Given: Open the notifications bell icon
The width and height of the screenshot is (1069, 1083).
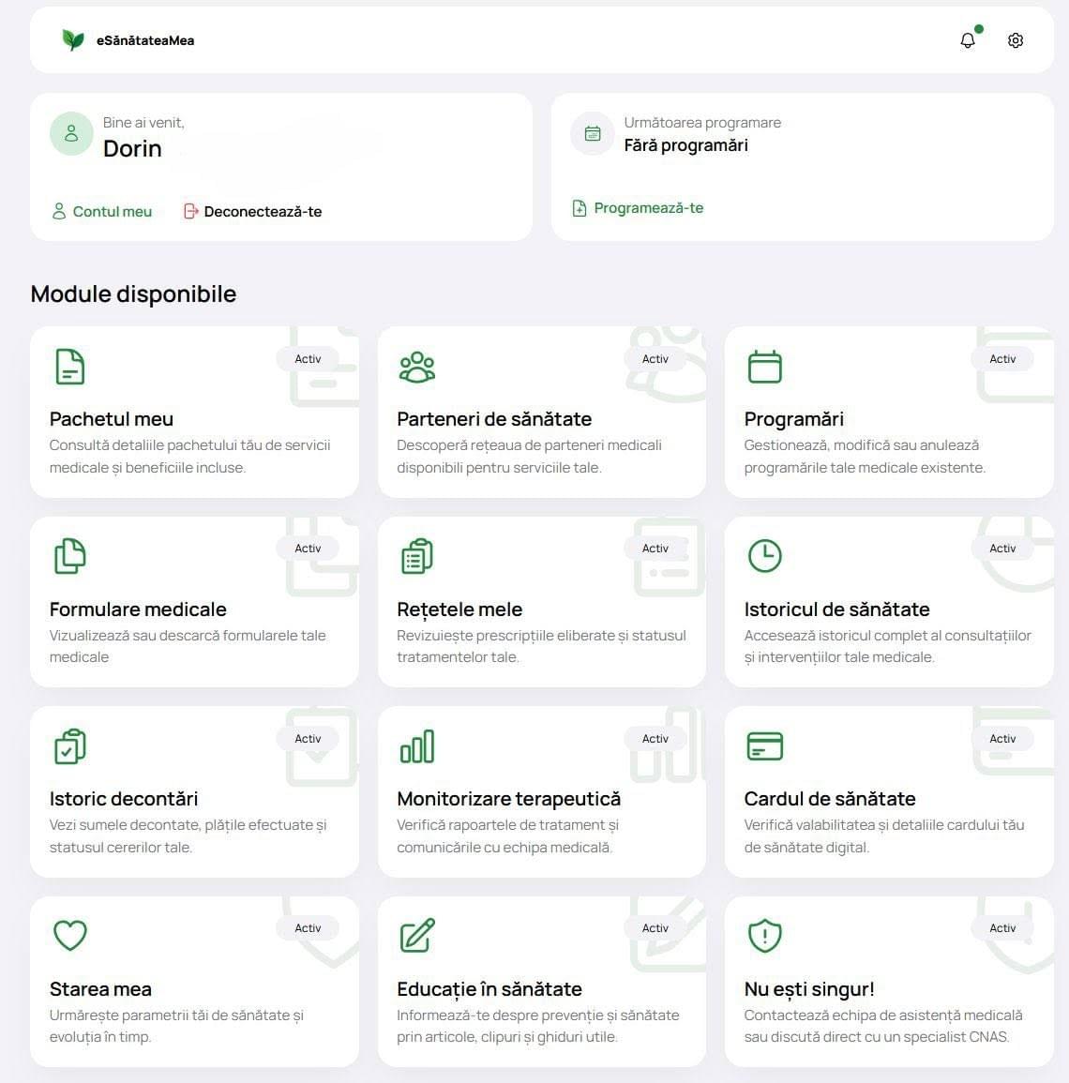Looking at the screenshot, I should 968,40.
